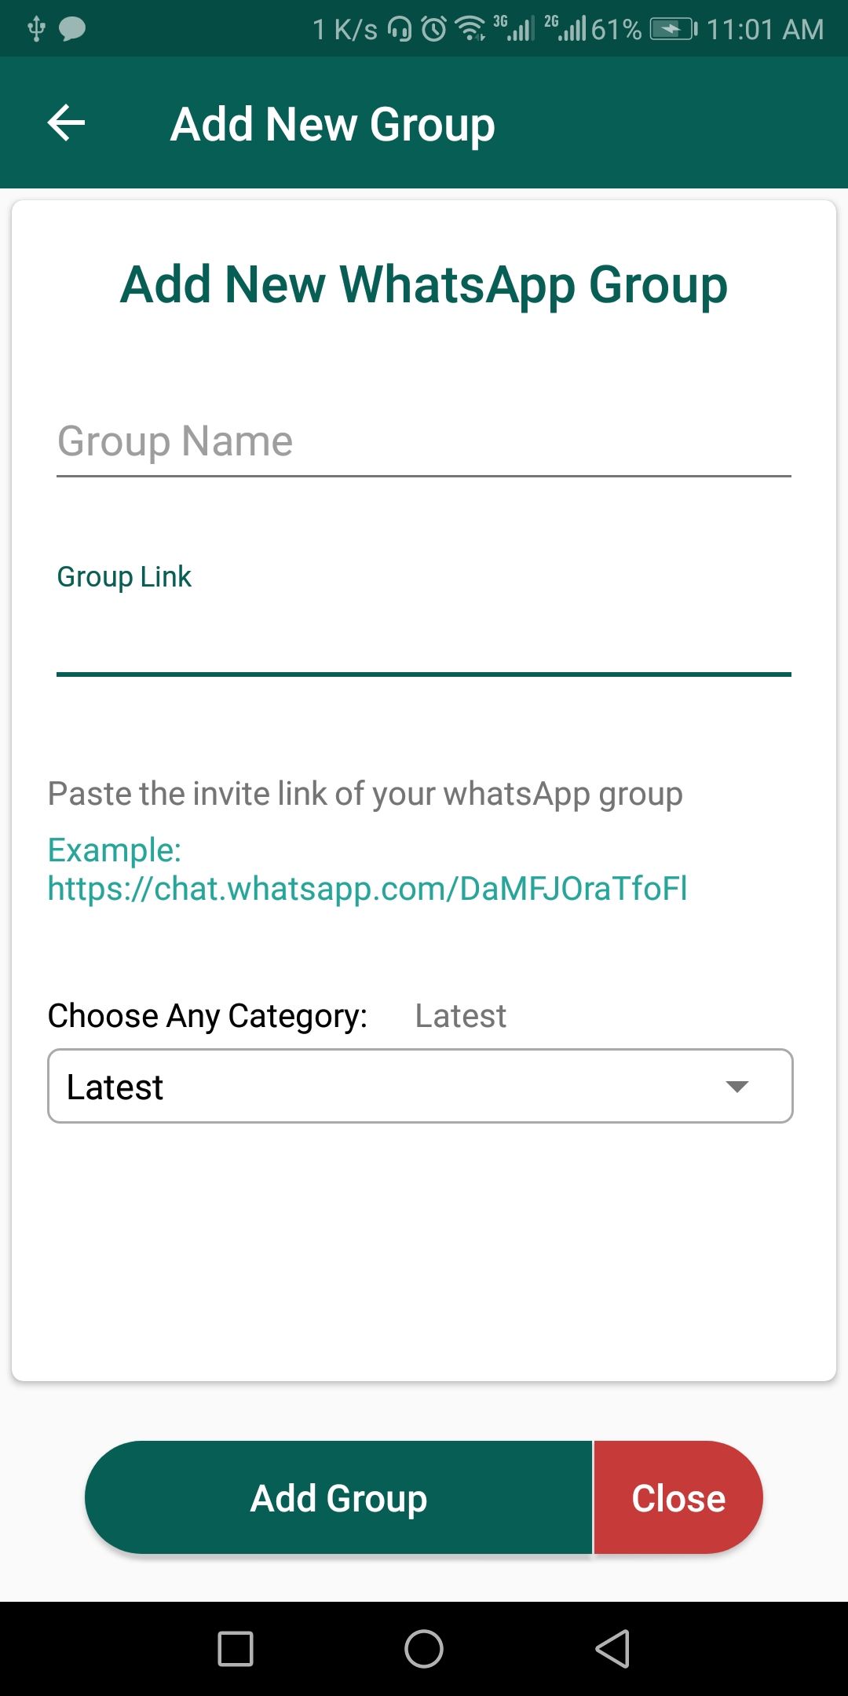Open the example chat.whatsapp.com link
Viewport: 848px width, 1696px height.
(x=367, y=888)
